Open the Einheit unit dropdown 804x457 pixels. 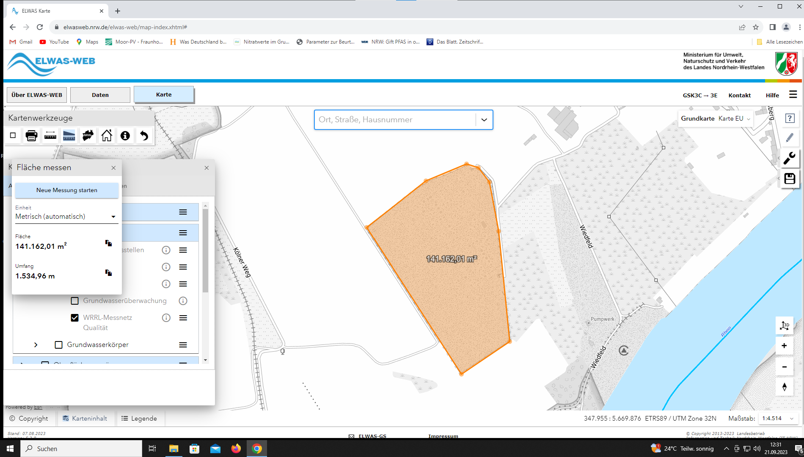click(x=66, y=217)
